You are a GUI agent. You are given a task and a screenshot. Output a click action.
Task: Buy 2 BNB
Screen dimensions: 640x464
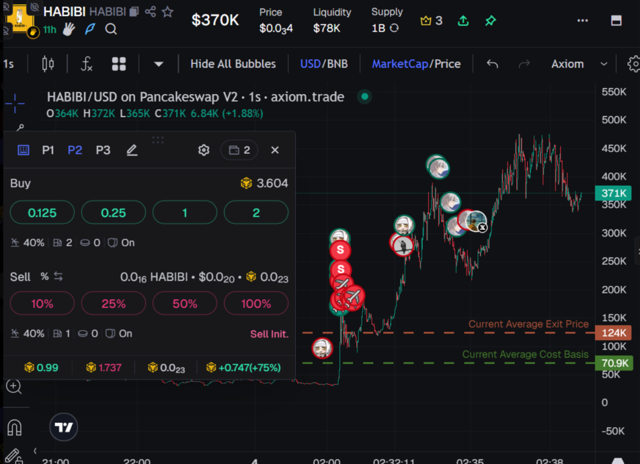coord(256,212)
